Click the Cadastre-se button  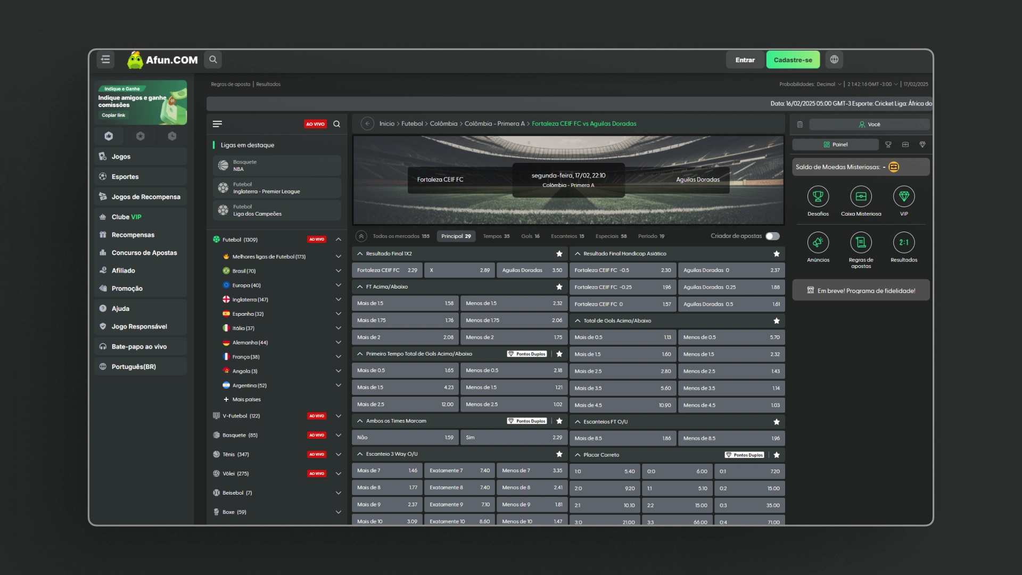click(x=793, y=60)
